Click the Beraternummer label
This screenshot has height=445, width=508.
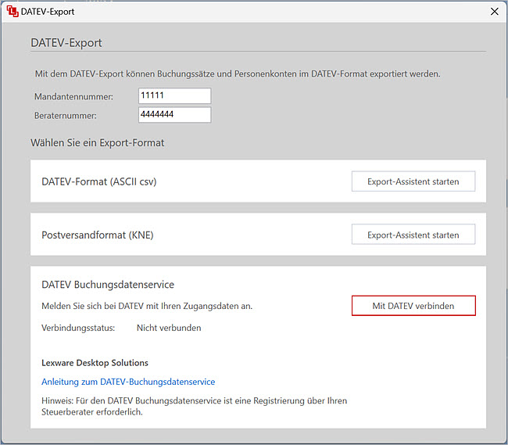(66, 116)
